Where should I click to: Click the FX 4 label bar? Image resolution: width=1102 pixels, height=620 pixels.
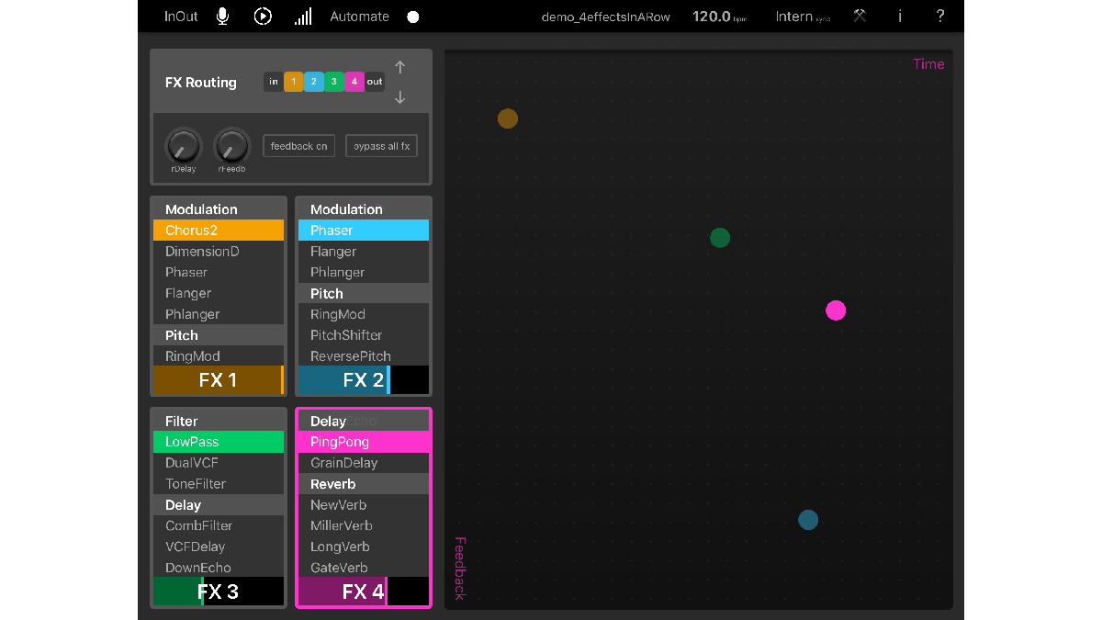coord(364,591)
